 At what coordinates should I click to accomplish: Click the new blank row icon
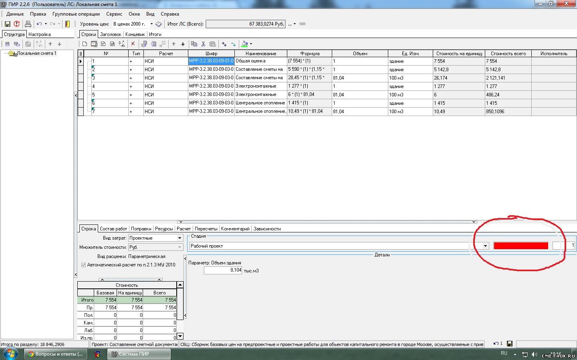pos(85,44)
